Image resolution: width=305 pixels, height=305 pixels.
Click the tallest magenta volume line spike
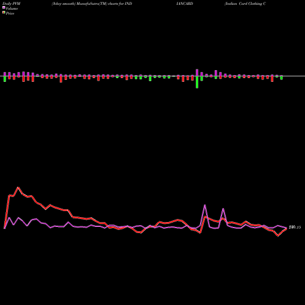(x=205, y=205)
